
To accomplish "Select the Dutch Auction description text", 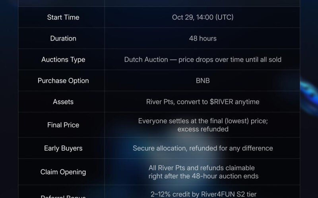I will [203, 59].
